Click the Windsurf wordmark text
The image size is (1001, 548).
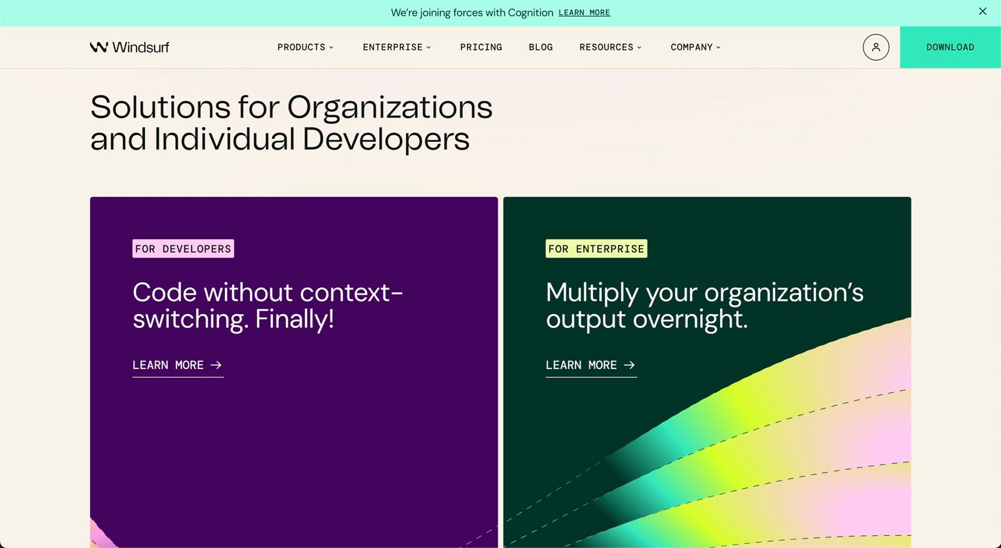coord(141,47)
